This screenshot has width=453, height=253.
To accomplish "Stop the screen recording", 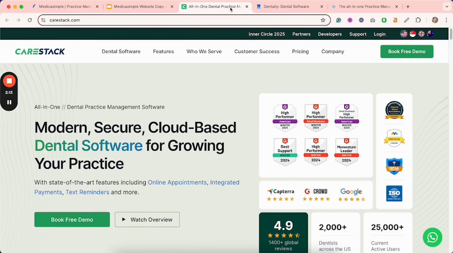I will click(9, 81).
